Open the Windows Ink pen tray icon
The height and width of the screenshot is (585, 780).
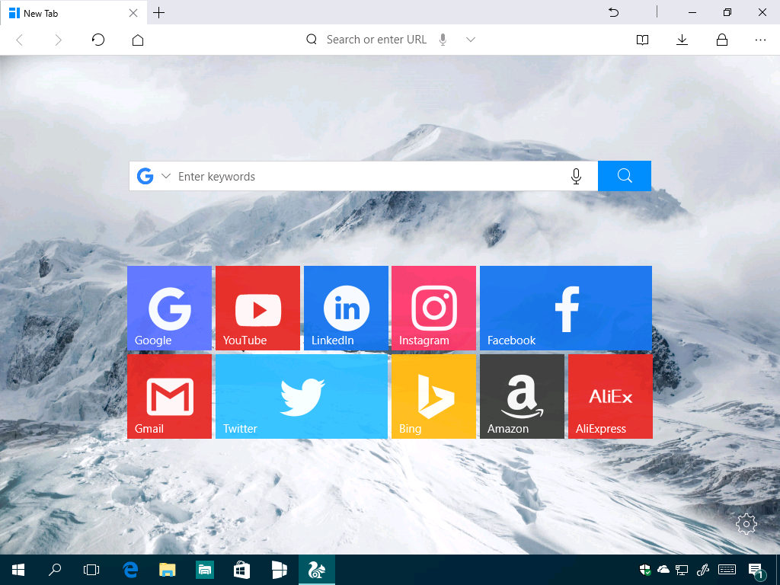click(703, 570)
